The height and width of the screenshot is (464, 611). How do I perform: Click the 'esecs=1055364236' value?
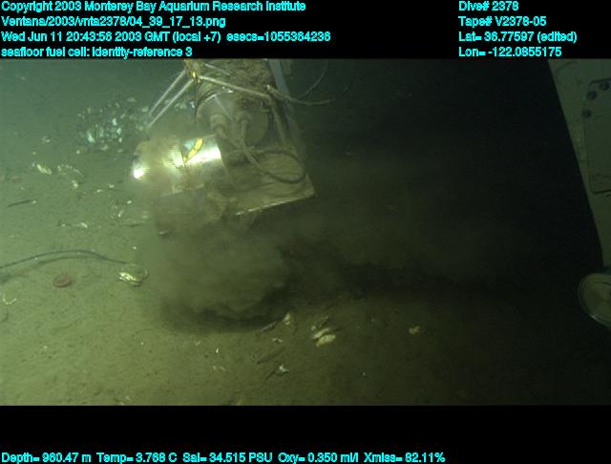(x=278, y=36)
